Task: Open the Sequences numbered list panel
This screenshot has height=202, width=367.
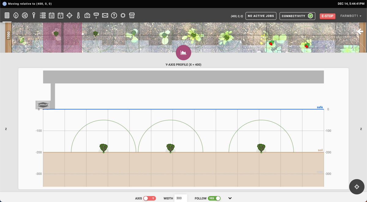Action: click(x=43, y=15)
